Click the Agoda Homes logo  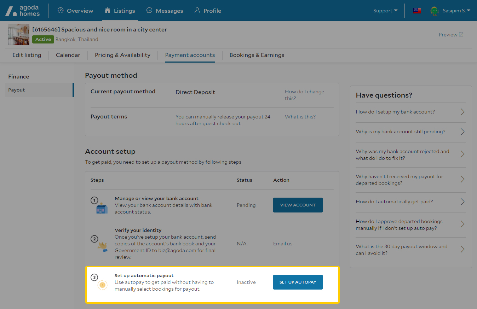click(x=22, y=11)
